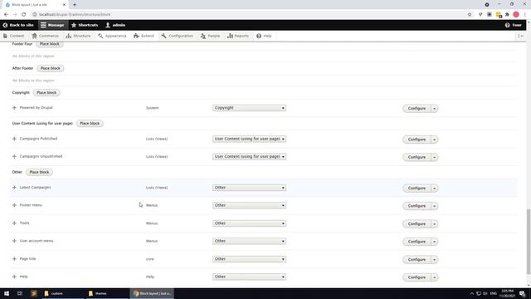531x299 pixels.
Task: Open the Commerce admin menu
Action: (x=46, y=36)
